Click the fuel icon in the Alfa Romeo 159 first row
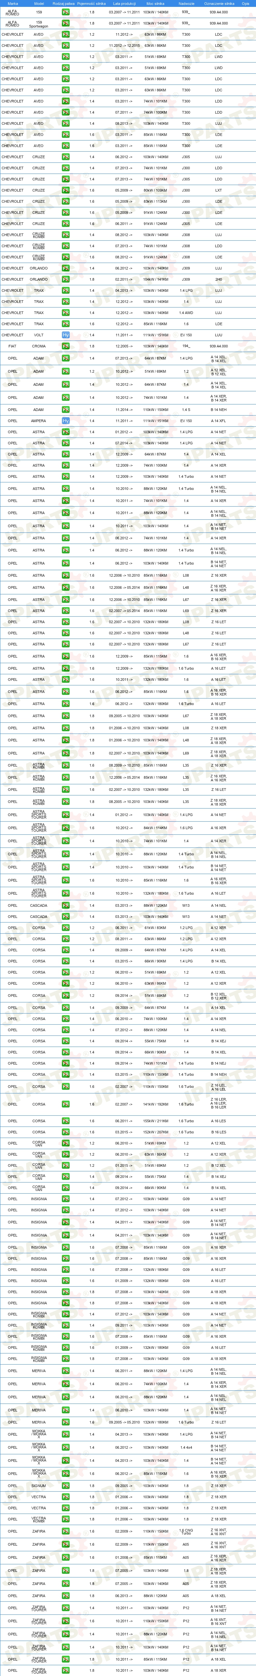The width and height of the screenshot is (256, 1676). 65,12
